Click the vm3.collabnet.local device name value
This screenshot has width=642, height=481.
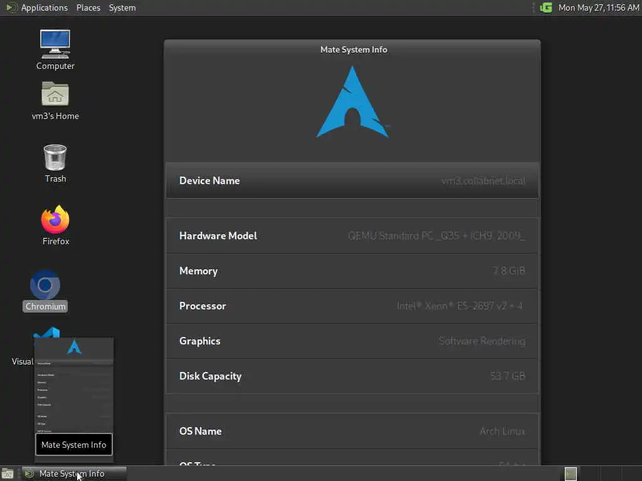483,181
